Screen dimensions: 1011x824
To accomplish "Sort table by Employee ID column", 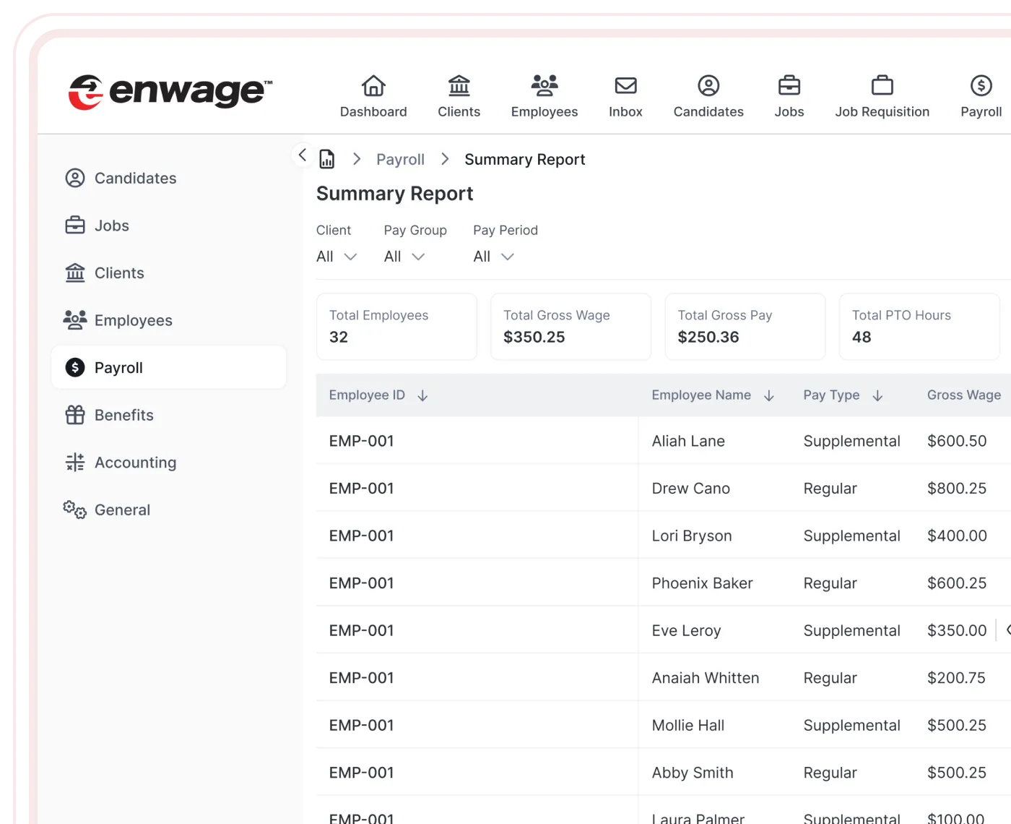I will click(378, 395).
